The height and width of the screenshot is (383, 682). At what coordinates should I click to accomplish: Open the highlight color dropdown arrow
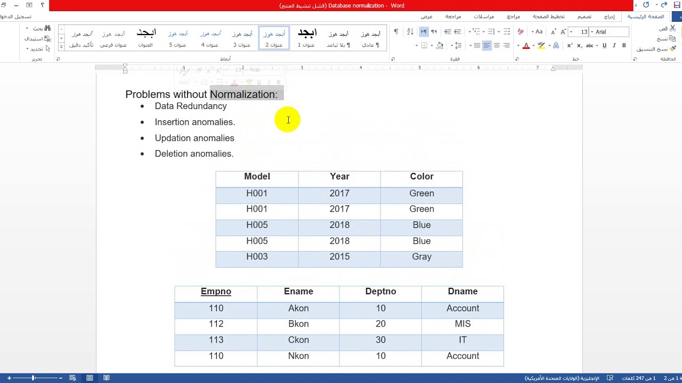[x=534, y=45]
